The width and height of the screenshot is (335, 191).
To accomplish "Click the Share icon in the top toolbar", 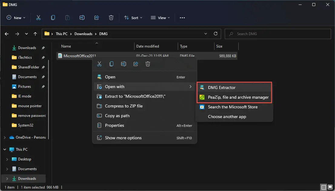I will [97, 18].
